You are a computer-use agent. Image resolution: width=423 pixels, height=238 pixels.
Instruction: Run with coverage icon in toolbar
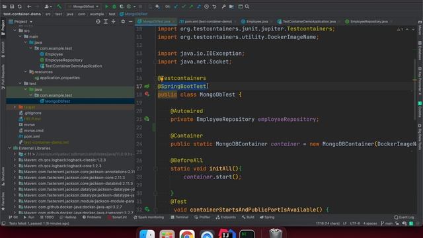122,7
